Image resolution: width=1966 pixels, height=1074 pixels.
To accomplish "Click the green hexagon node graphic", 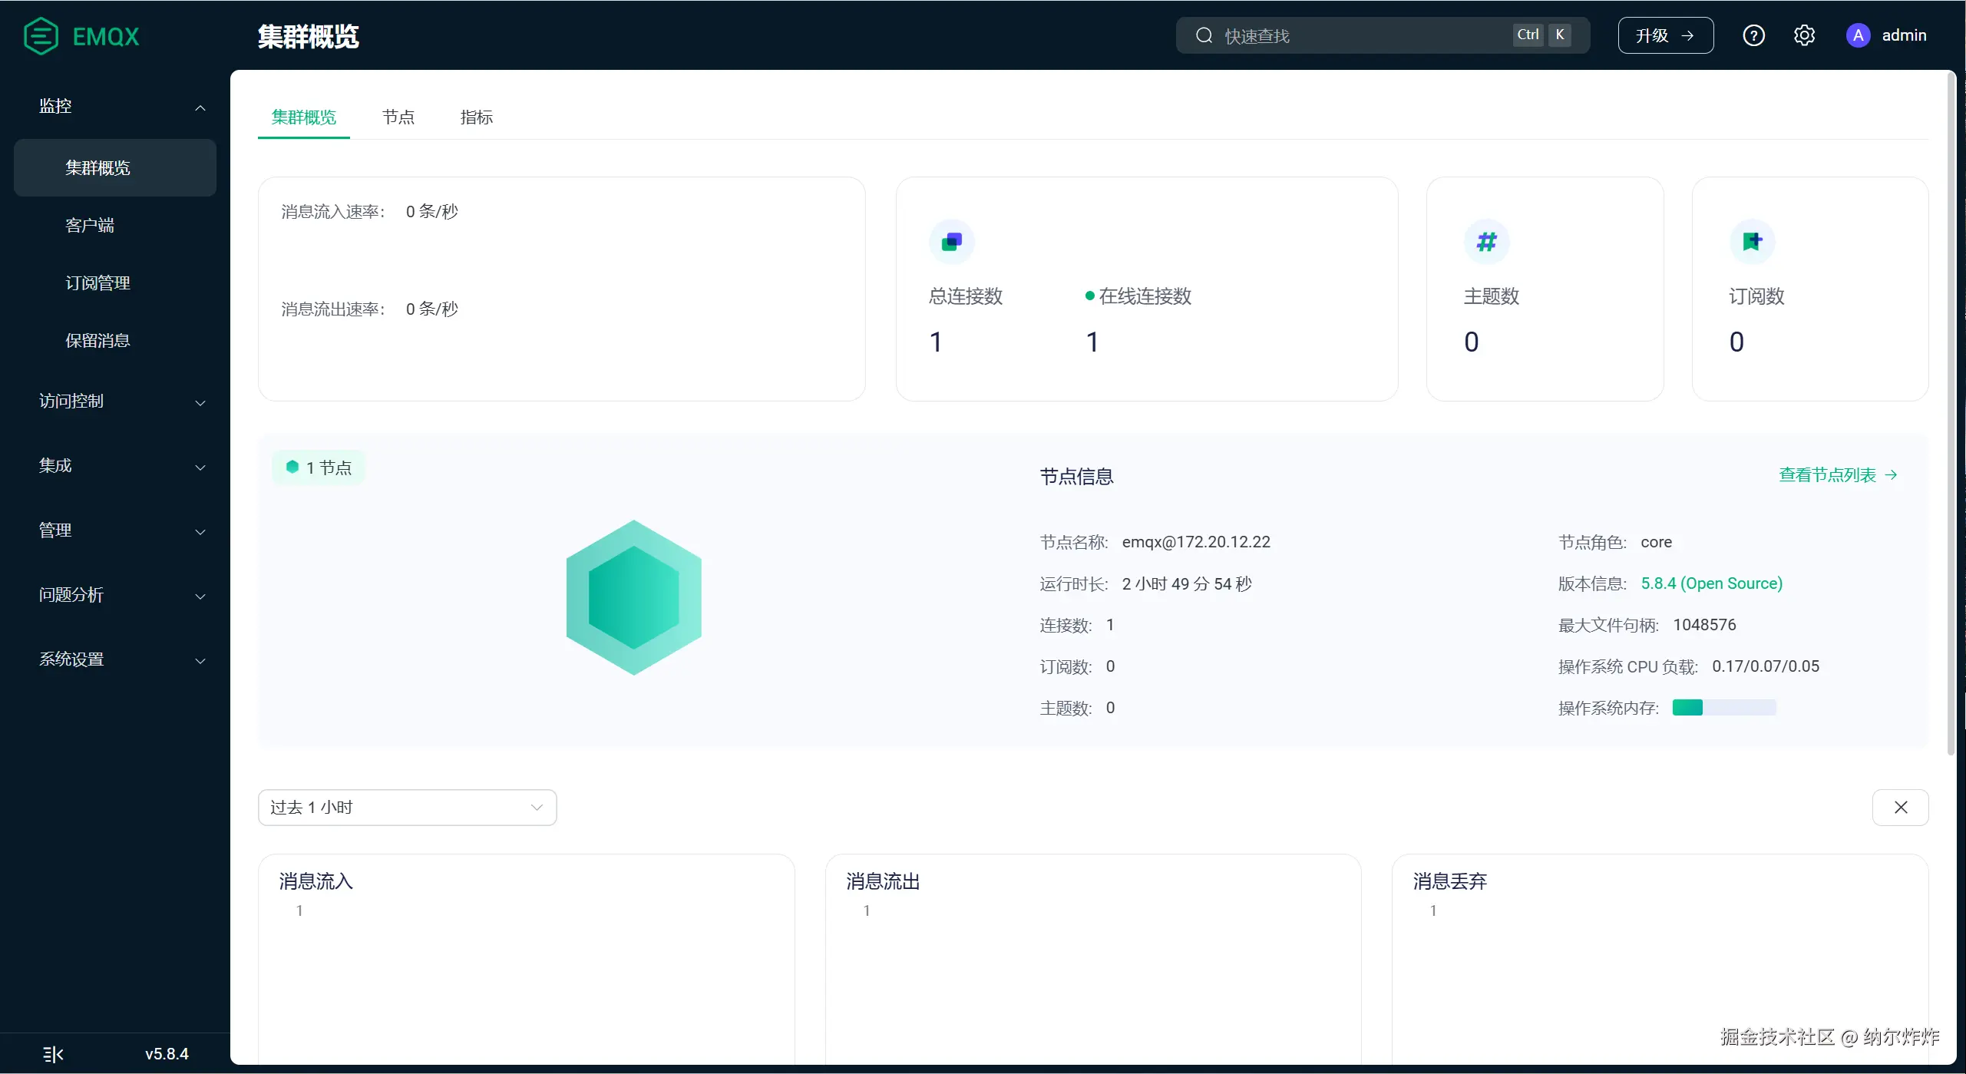I will [x=633, y=598].
